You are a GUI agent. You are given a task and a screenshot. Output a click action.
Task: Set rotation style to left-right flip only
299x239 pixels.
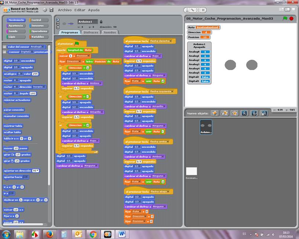coord(58,23)
